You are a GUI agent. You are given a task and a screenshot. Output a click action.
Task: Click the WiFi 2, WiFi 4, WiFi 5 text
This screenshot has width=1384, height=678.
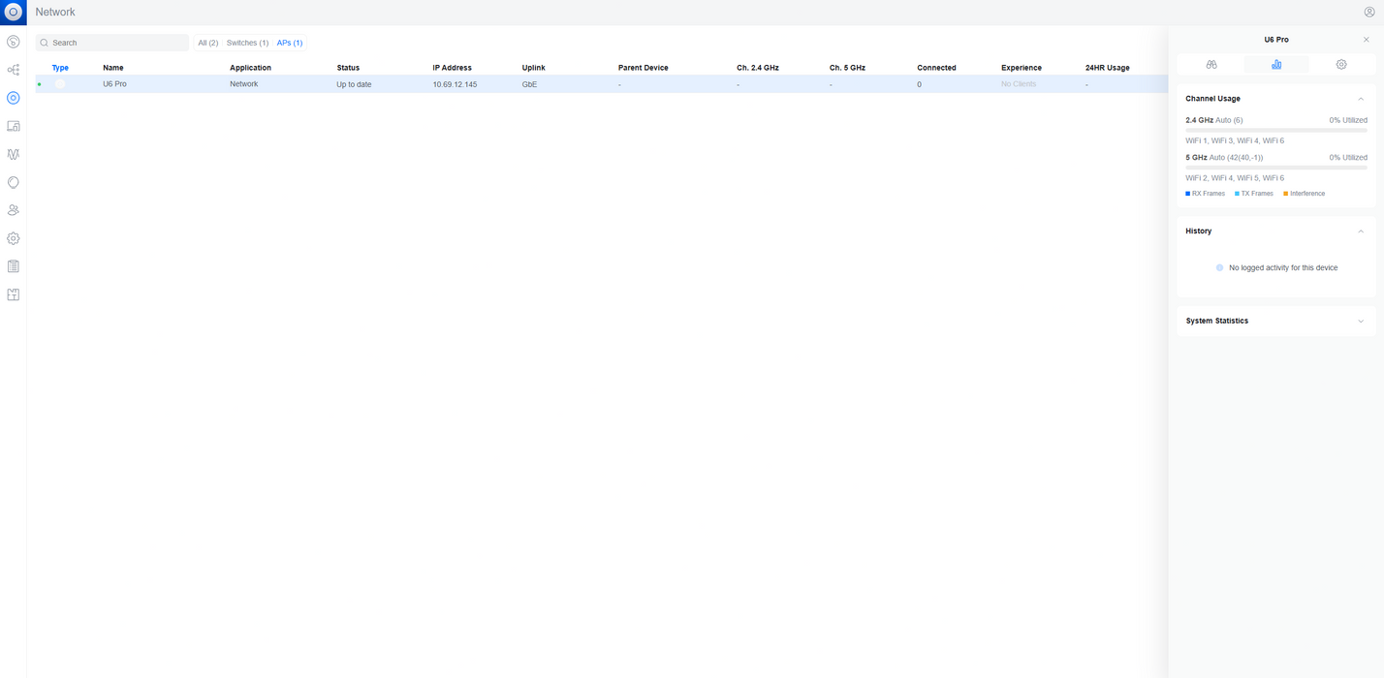click(1235, 178)
